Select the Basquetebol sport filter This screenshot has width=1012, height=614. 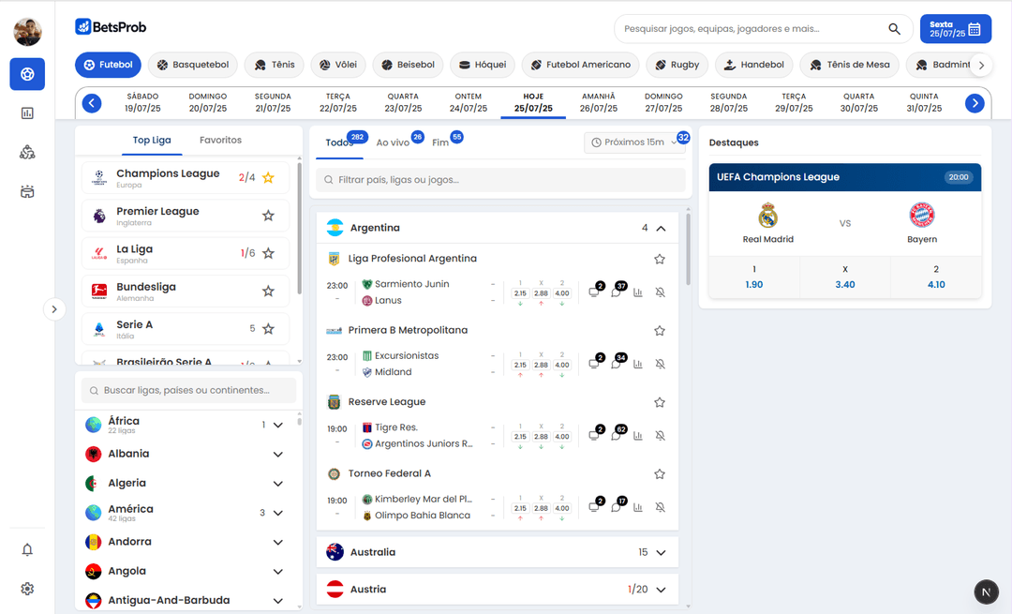pyautogui.click(x=192, y=66)
